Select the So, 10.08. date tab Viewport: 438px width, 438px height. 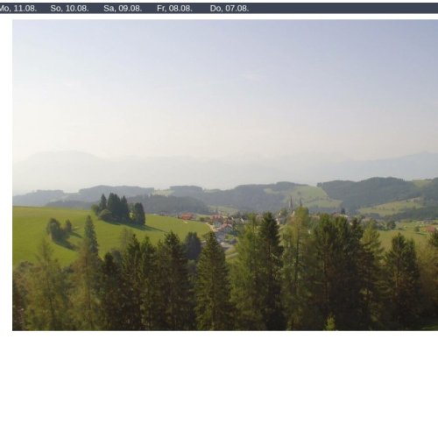point(69,9)
